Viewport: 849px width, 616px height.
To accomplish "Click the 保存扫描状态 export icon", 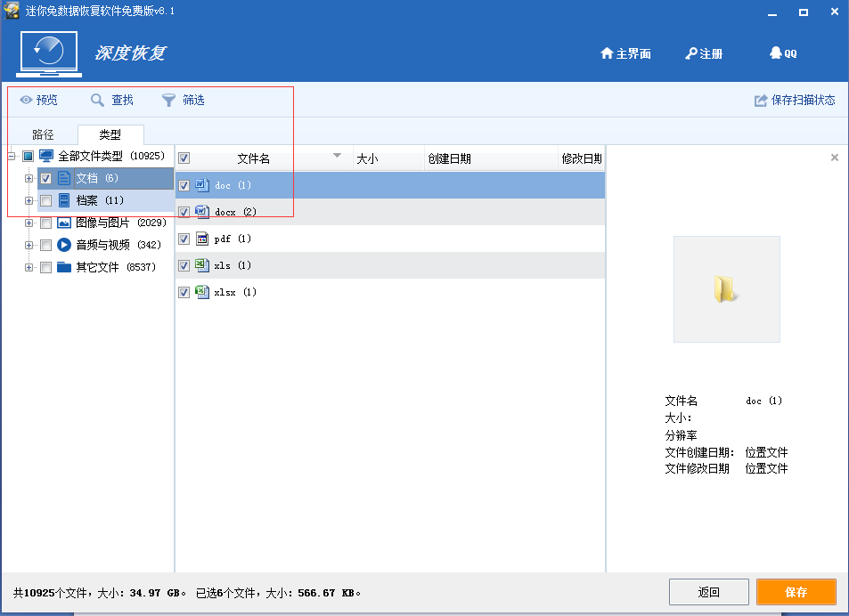I will point(761,100).
